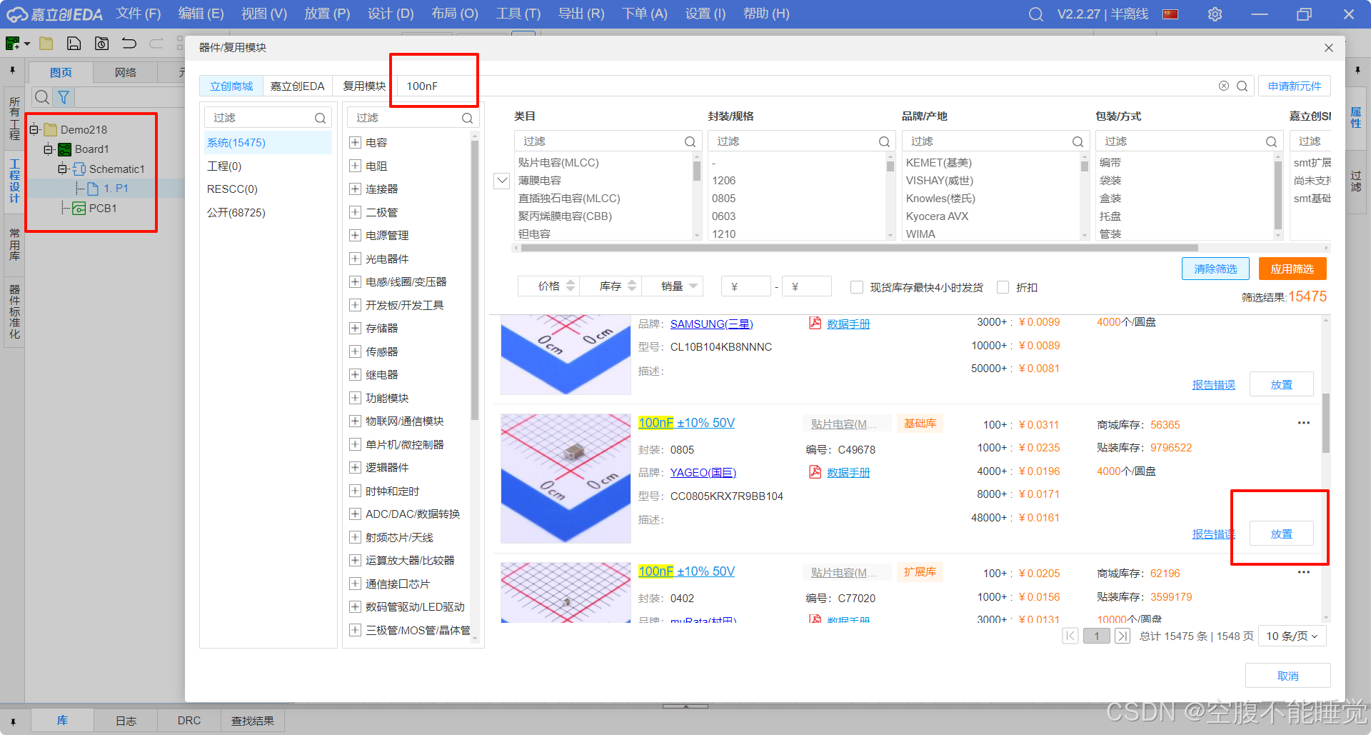Click the 清除筛选 button

pos(1215,269)
